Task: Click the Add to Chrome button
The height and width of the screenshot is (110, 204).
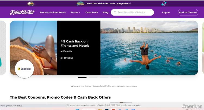Action: pyautogui.click(x=188, y=12)
